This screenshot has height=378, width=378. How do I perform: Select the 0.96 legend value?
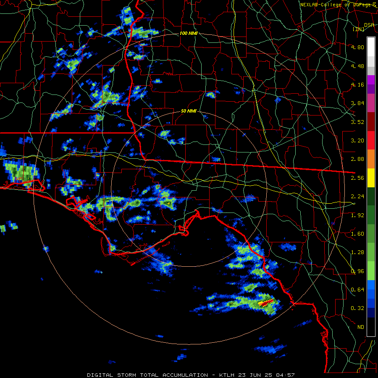(357, 271)
